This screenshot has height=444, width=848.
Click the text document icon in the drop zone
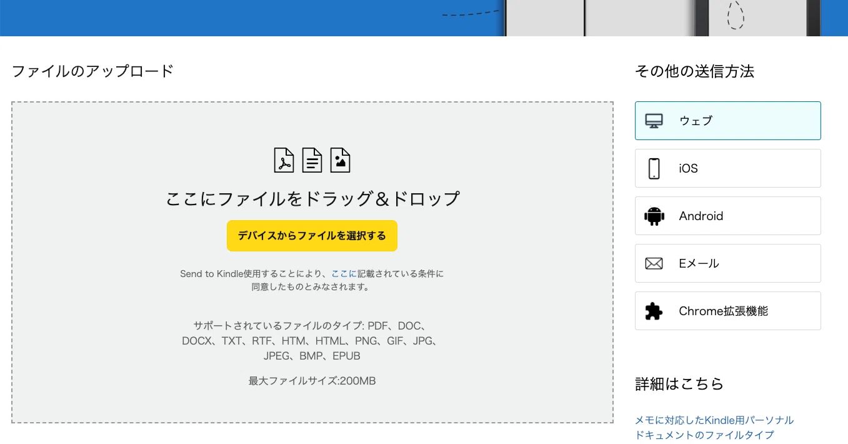coord(312,160)
